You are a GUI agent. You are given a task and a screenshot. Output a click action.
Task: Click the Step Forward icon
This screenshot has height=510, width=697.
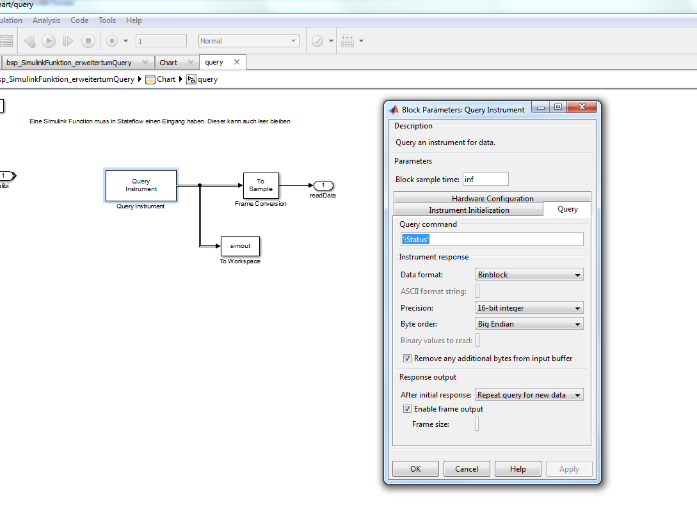(68, 41)
